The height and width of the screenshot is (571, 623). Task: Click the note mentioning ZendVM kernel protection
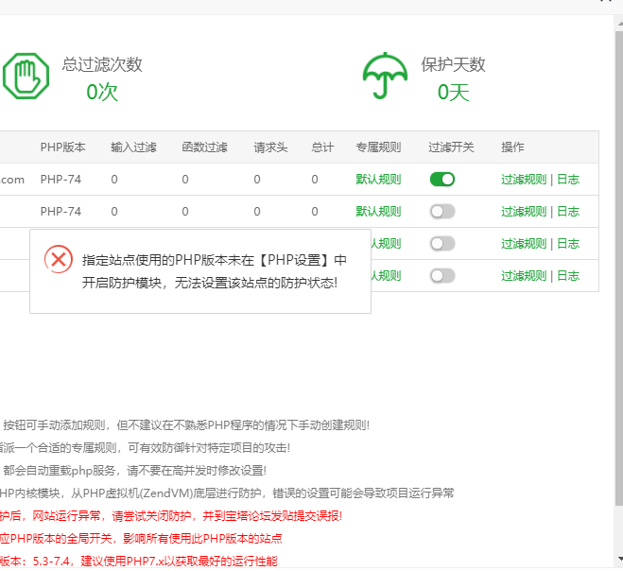[x=227, y=493]
